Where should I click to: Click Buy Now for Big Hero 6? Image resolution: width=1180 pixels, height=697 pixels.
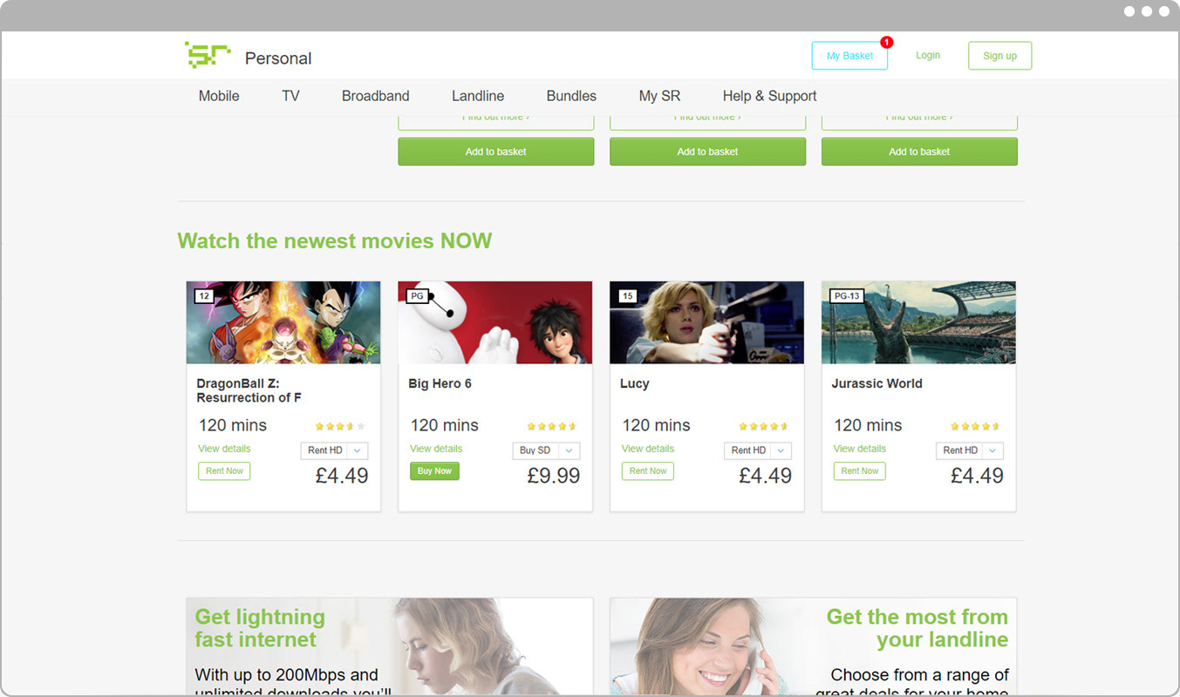pyautogui.click(x=434, y=471)
